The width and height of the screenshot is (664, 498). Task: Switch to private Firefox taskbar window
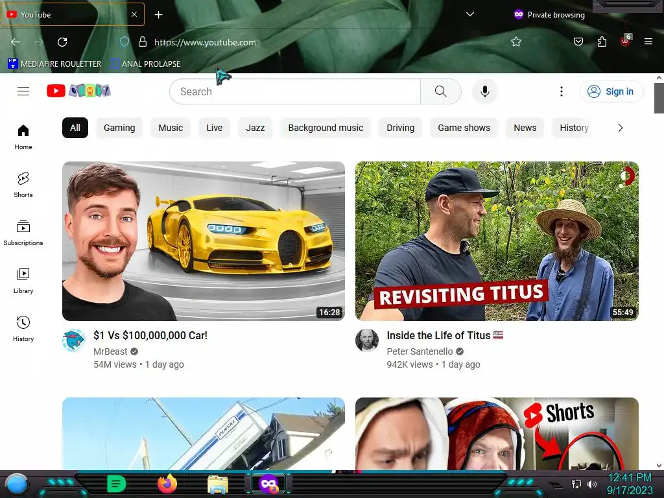pos(268,484)
